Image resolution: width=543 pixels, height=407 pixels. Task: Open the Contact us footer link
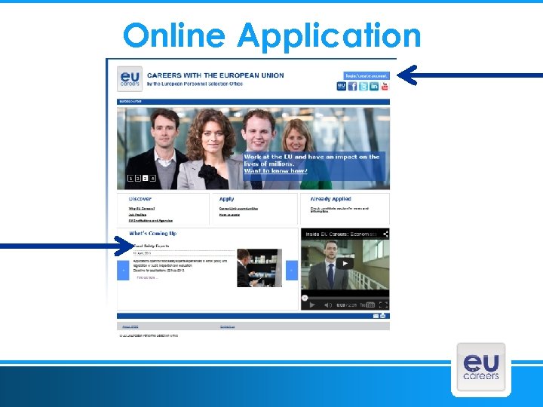[x=228, y=326]
